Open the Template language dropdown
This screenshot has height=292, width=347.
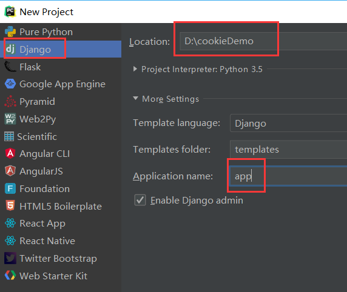click(288, 123)
